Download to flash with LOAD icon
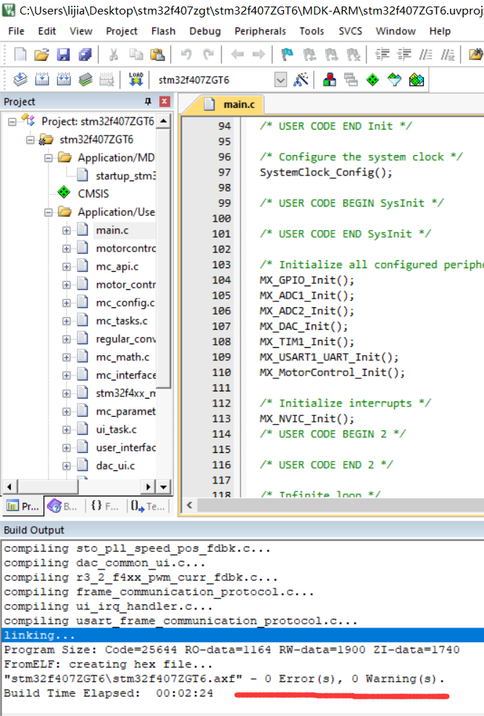Screen dimensions: 484x716 pyautogui.click(x=136, y=80)
